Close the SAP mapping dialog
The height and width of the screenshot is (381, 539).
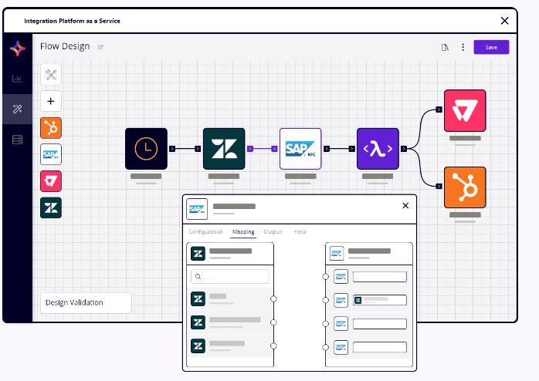point(405,206)
